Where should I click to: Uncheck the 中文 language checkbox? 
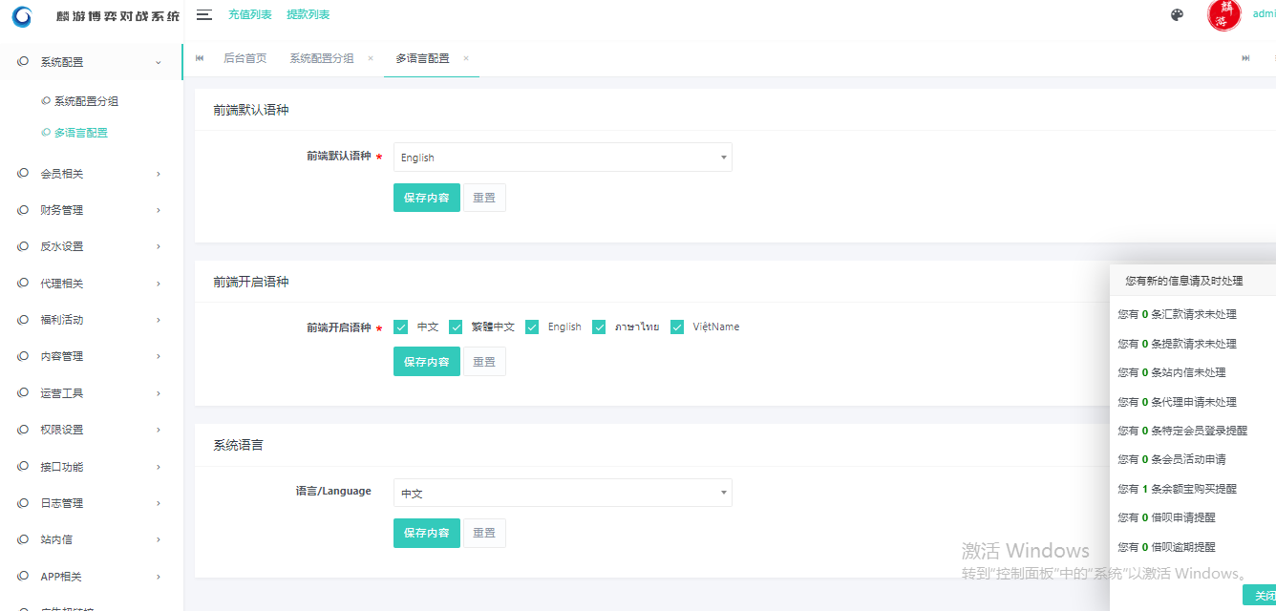pyautogui.click(x=401, y=327)
